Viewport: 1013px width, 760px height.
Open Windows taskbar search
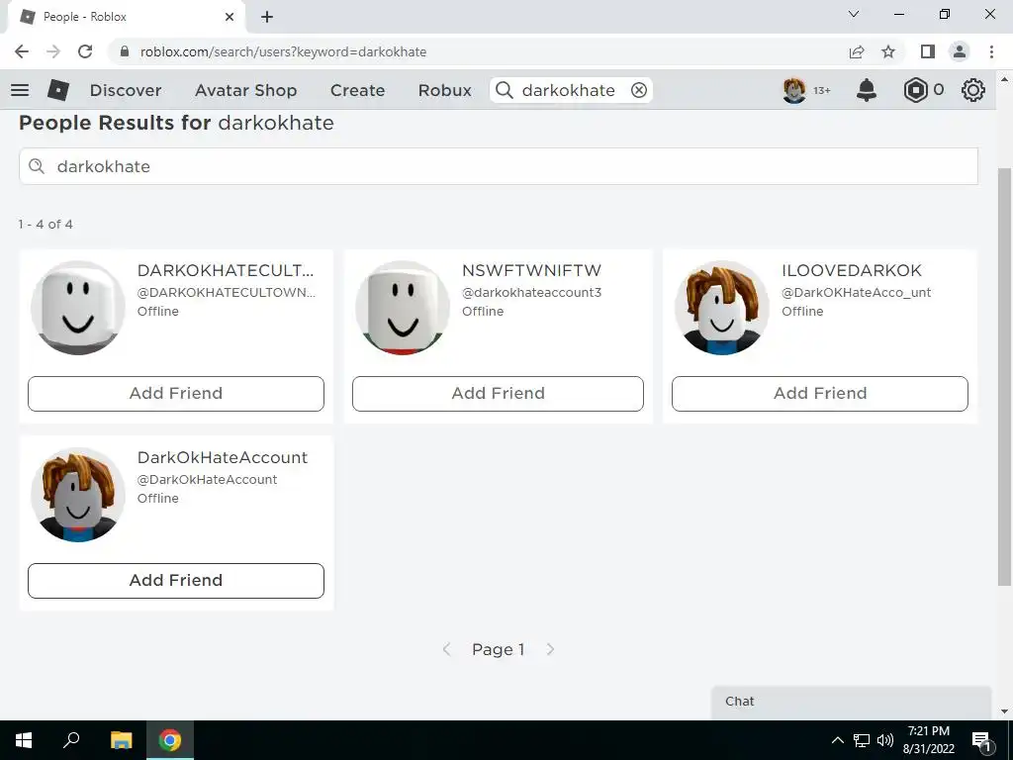[x=71, y=739]
